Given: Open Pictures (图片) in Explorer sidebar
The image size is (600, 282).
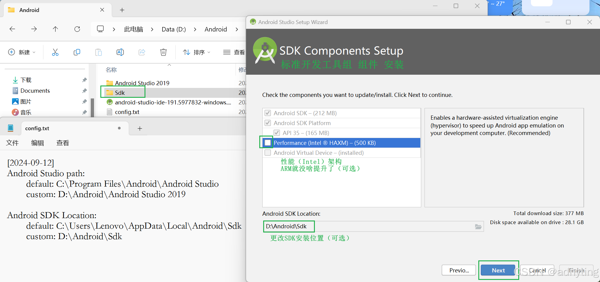Looking at the screenshot, I should (26, 102).
